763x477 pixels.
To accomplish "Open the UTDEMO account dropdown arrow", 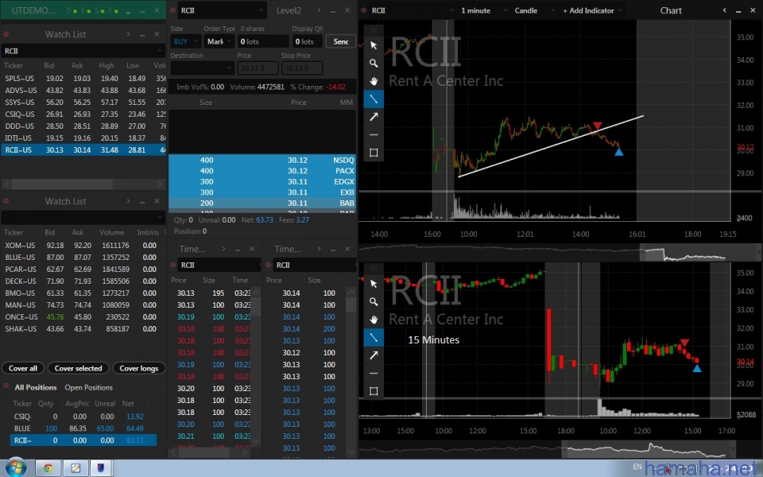I will pyautogui.click(x=128, y=12).
